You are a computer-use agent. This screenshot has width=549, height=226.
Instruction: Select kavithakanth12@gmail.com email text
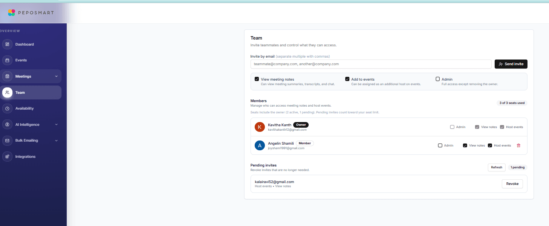click(287, 130)
